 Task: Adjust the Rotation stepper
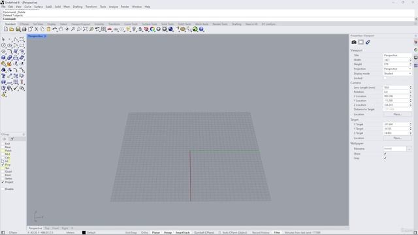coord(410,91)
